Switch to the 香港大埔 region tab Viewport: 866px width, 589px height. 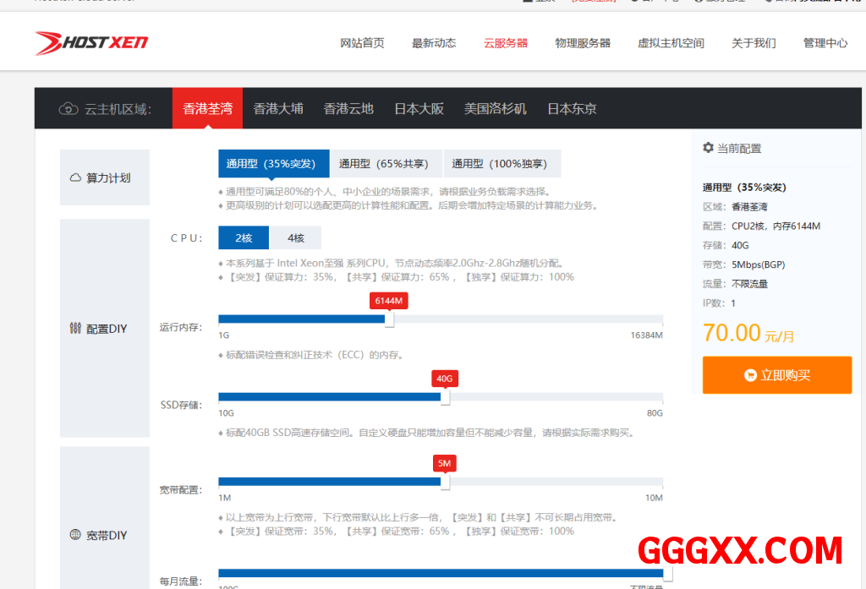(x=278, y=109)
